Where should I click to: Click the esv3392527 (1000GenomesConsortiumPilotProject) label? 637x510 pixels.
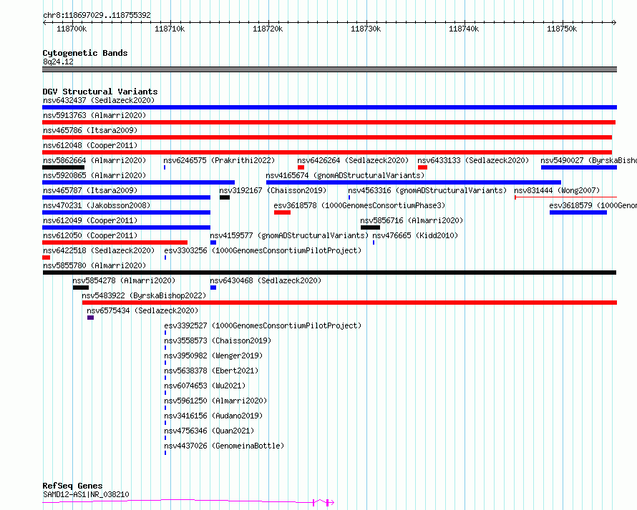pos(263,325)
